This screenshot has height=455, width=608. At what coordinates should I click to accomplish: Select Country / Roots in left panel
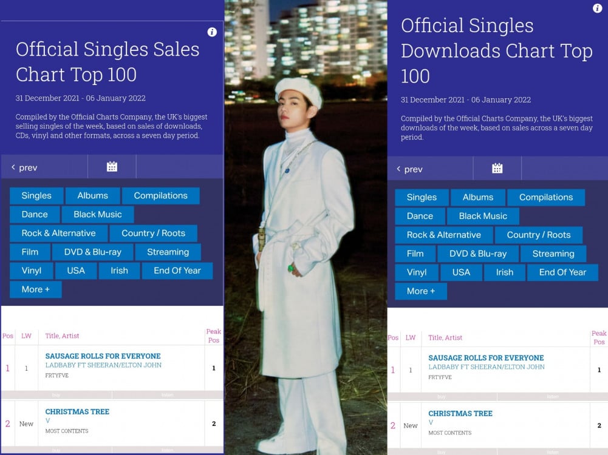(x=153, y=233)
